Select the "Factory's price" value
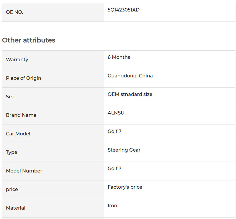Image resolution: width=236 pixels, height=219 pixels. (125, 187)
